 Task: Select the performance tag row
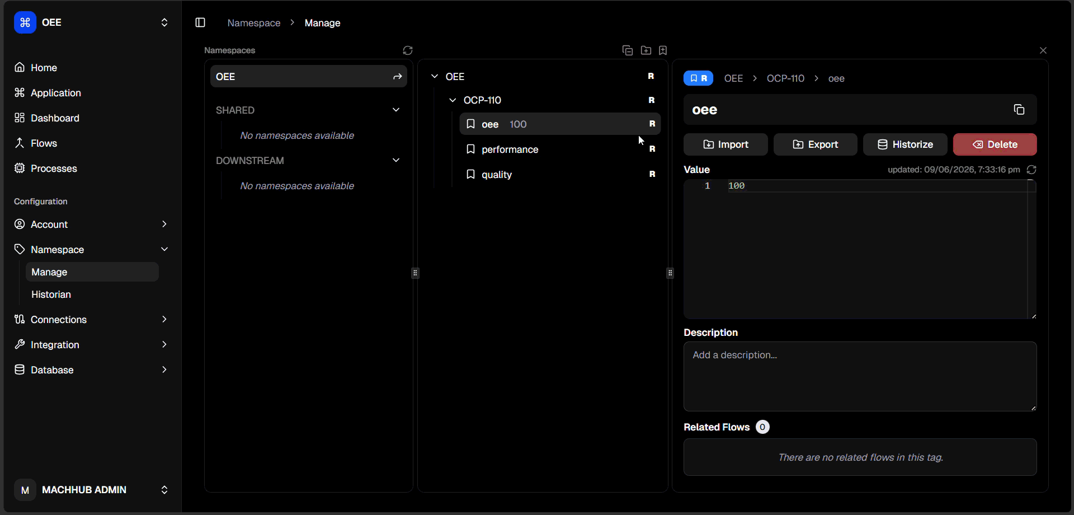(560, 149)
